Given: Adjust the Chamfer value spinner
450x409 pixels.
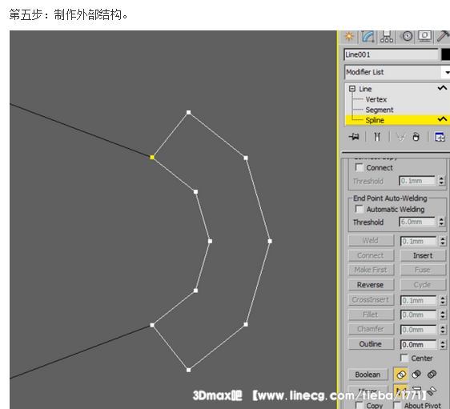Looking at the screenshot, I should [x=443, y=330].
